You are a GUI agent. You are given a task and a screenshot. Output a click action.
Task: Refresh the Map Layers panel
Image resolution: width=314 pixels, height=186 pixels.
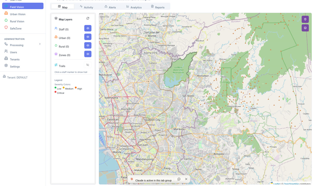(88, 18)
